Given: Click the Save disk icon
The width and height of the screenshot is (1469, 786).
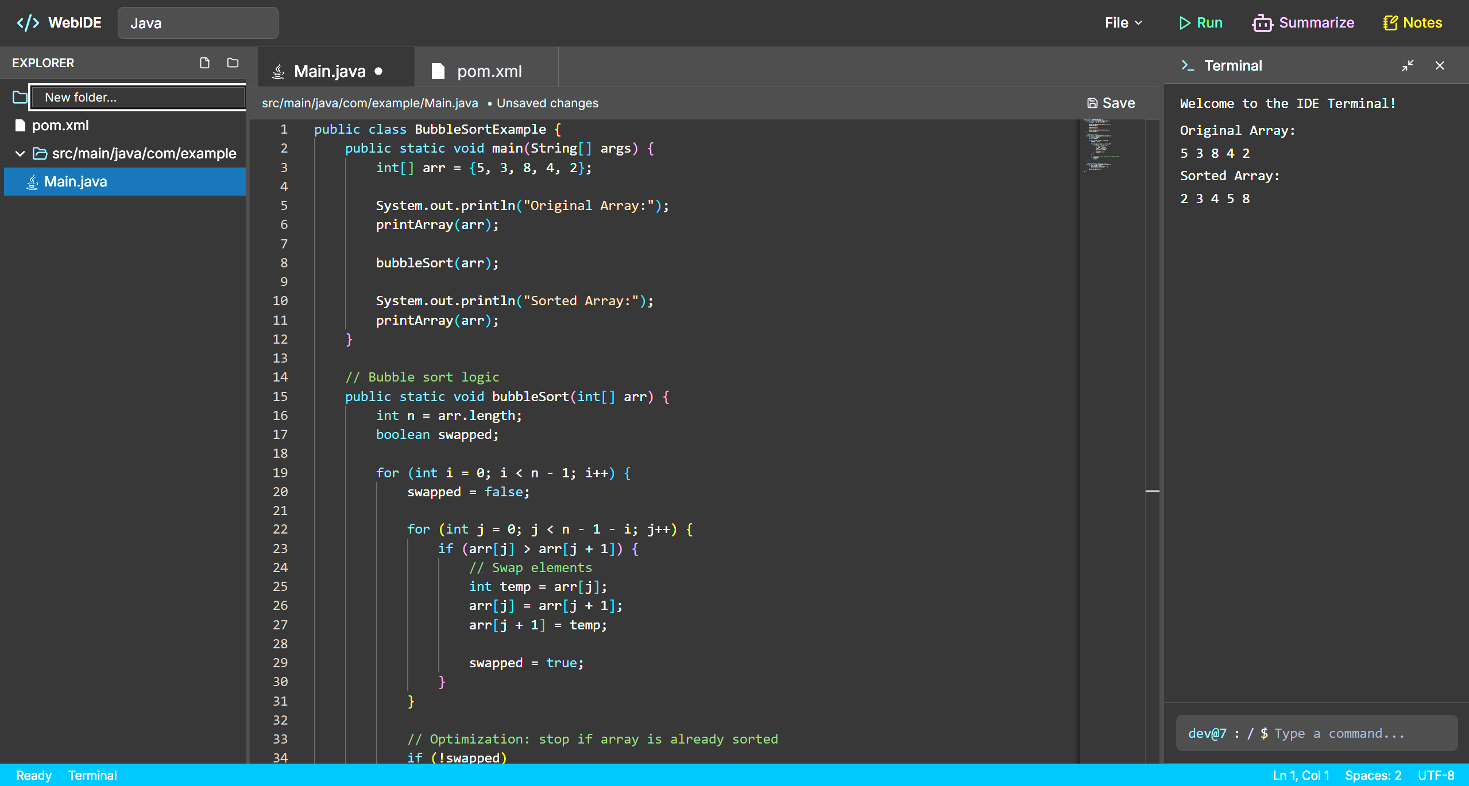Looking at the screenshot, I should [1092, 103].
